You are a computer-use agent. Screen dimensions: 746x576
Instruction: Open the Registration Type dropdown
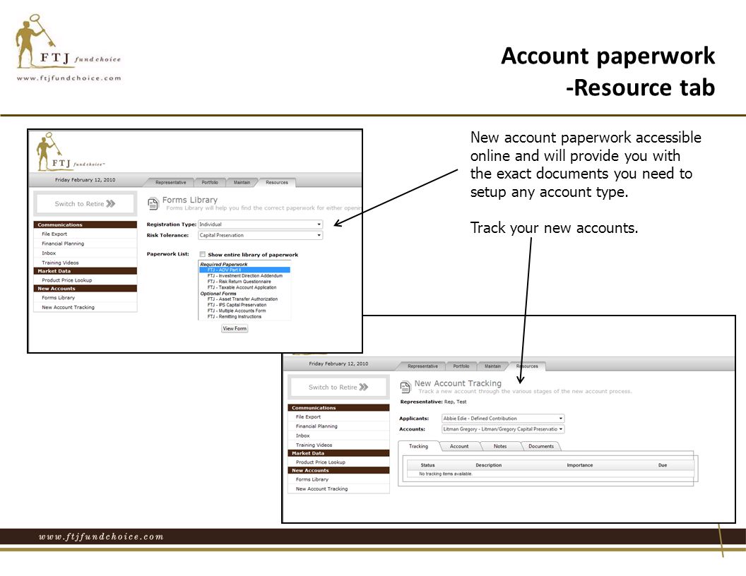click(x=260, y=224)
